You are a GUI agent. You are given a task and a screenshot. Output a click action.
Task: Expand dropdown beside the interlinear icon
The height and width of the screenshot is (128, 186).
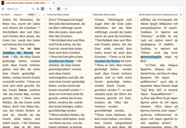[54, 9]
